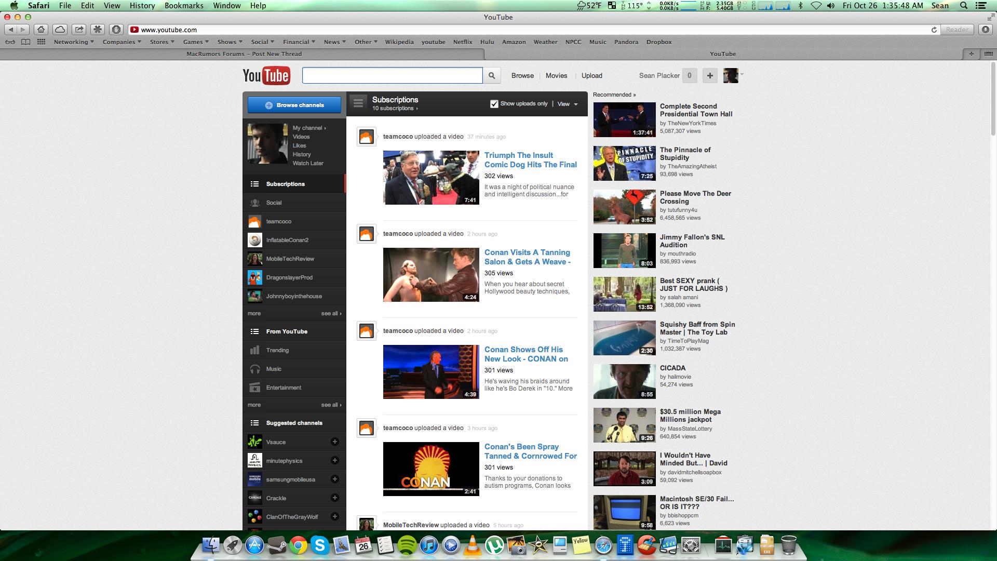The height and width of the screenshot is (561, 997).
Task: Reload the page with the refresh icon
Action: (934, 30)
